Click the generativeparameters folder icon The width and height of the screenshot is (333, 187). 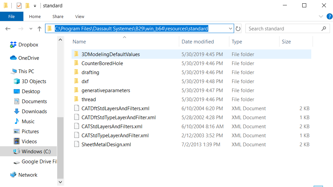[x=77, y=90]
